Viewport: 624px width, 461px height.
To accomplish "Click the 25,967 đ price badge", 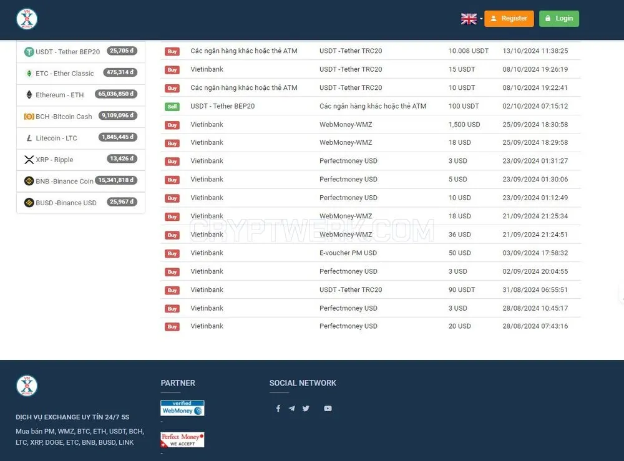I will (x=122, y=201).
